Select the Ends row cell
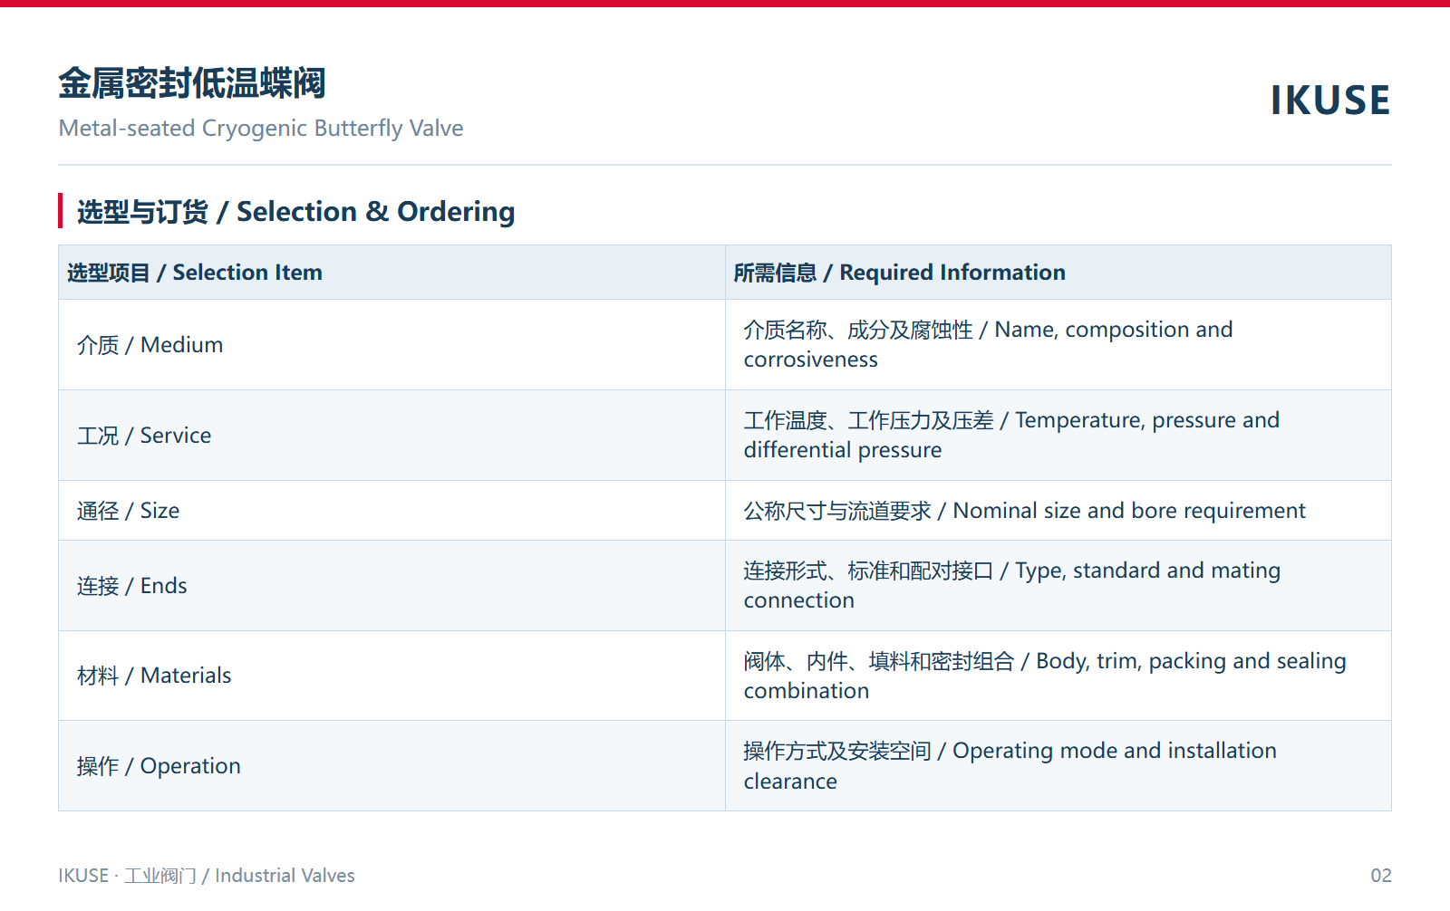This screenshot has height=911, width=1450. pyautogui.click(x=391, y=586)
